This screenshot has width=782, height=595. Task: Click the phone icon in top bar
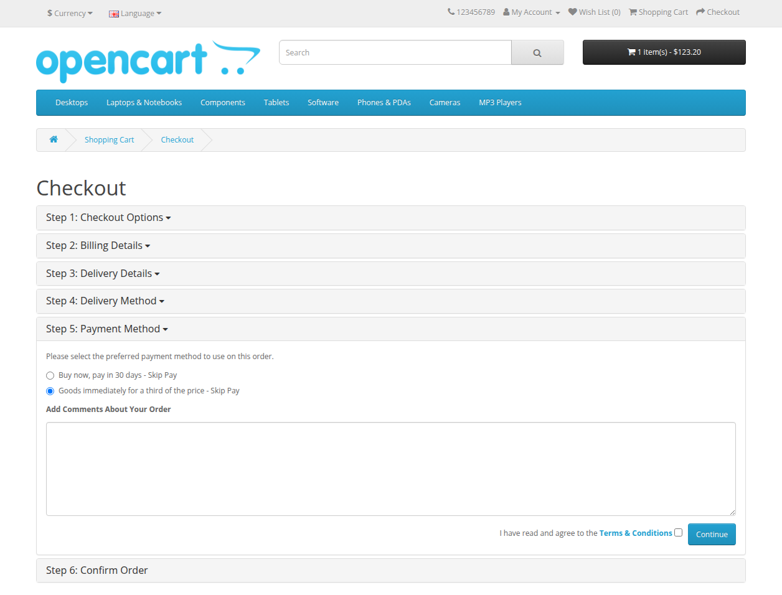click(451, 12)
